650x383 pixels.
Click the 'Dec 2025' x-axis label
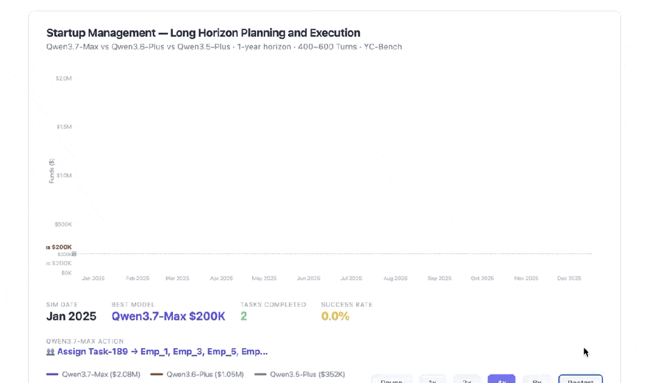[569, 278]
